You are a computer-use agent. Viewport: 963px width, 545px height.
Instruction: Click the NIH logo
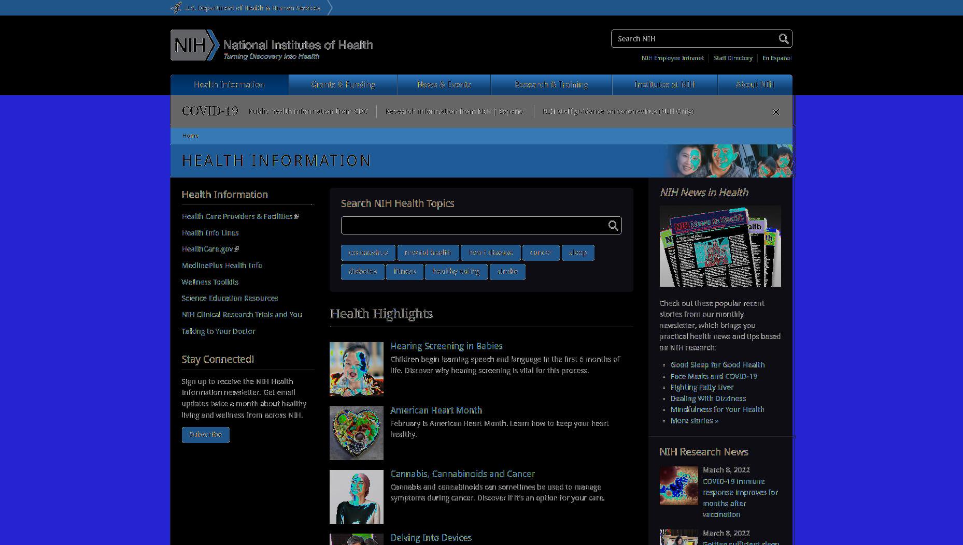(272, 45)
